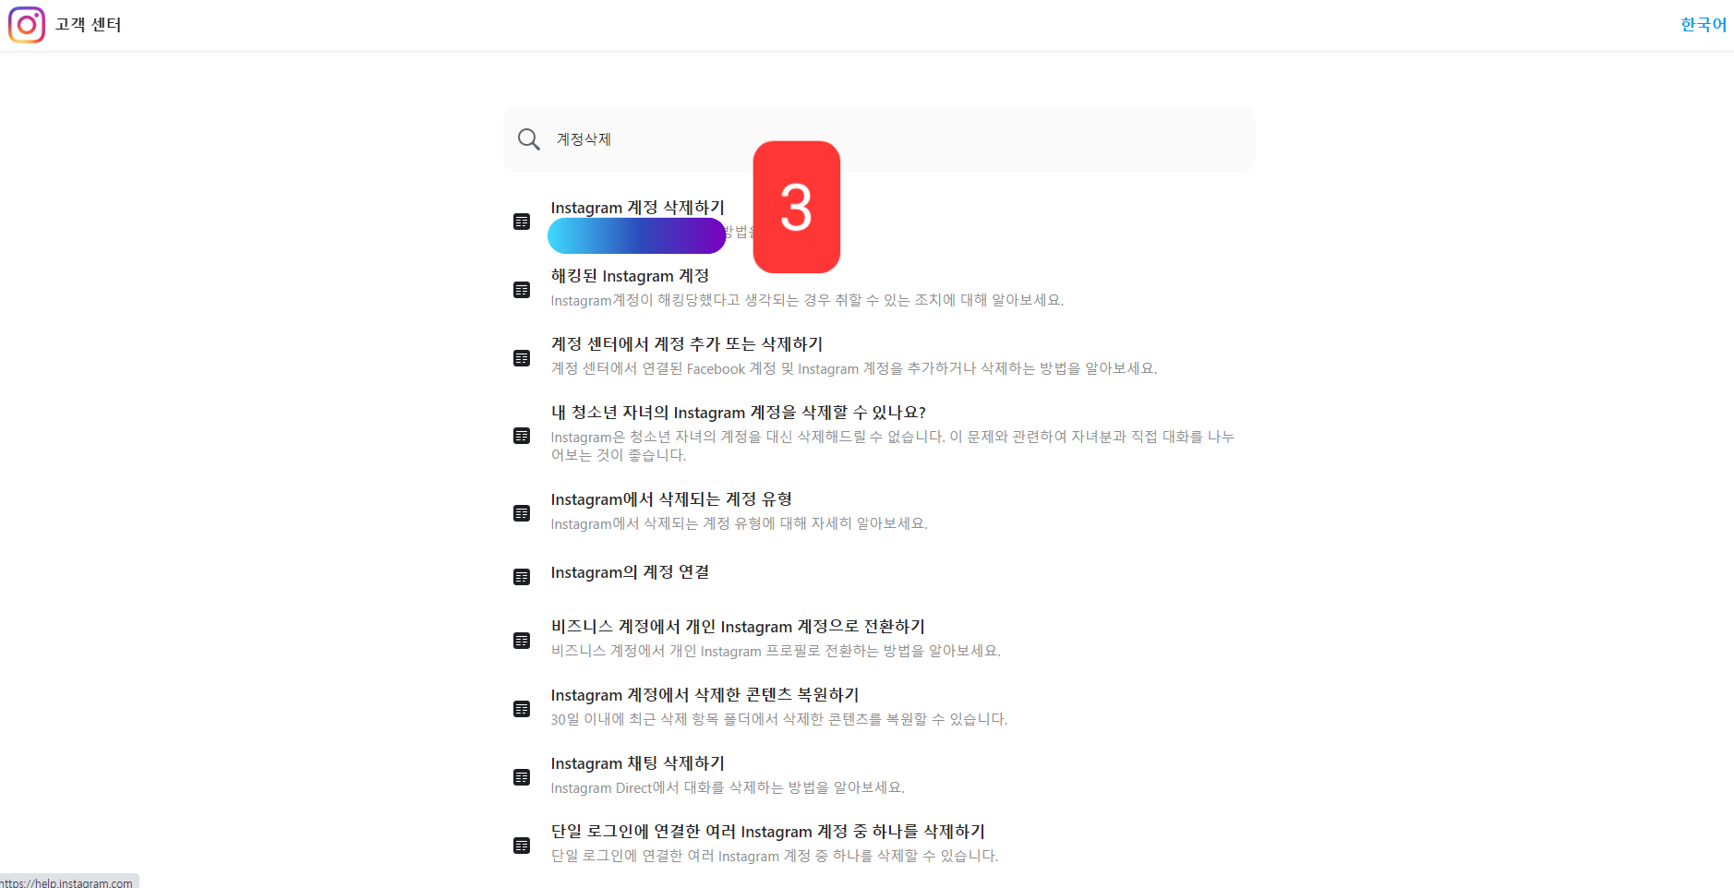This screenshot has height=888, width=1734.
Task: Click article icon beside 해킹된 Instagram 계정
Action: click(522, 290)
